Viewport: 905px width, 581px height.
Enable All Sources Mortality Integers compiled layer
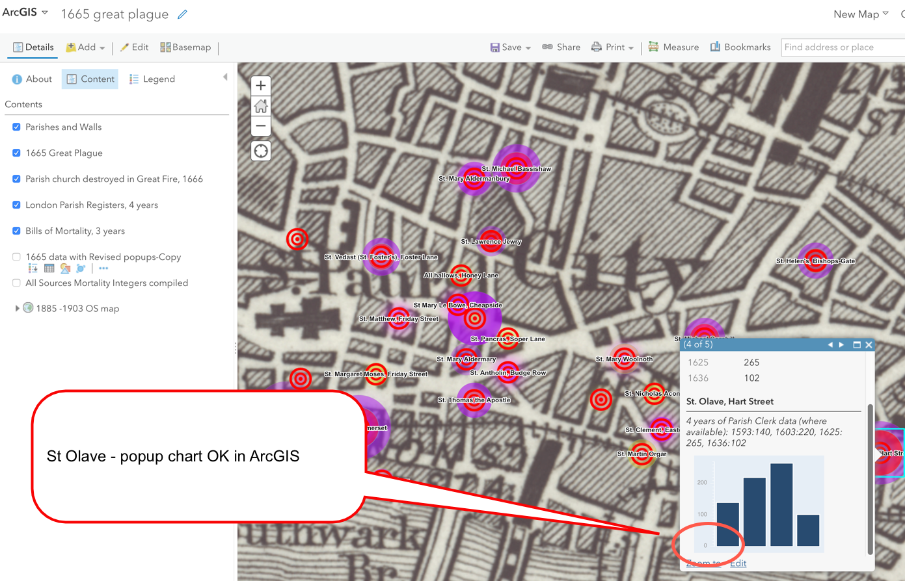(x=16, y=283)
